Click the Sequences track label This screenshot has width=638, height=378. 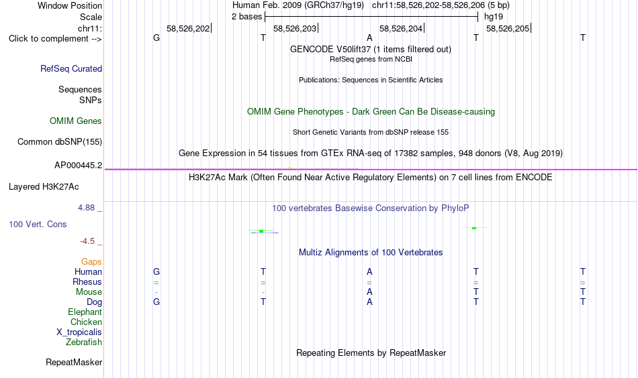coord(80,89)
